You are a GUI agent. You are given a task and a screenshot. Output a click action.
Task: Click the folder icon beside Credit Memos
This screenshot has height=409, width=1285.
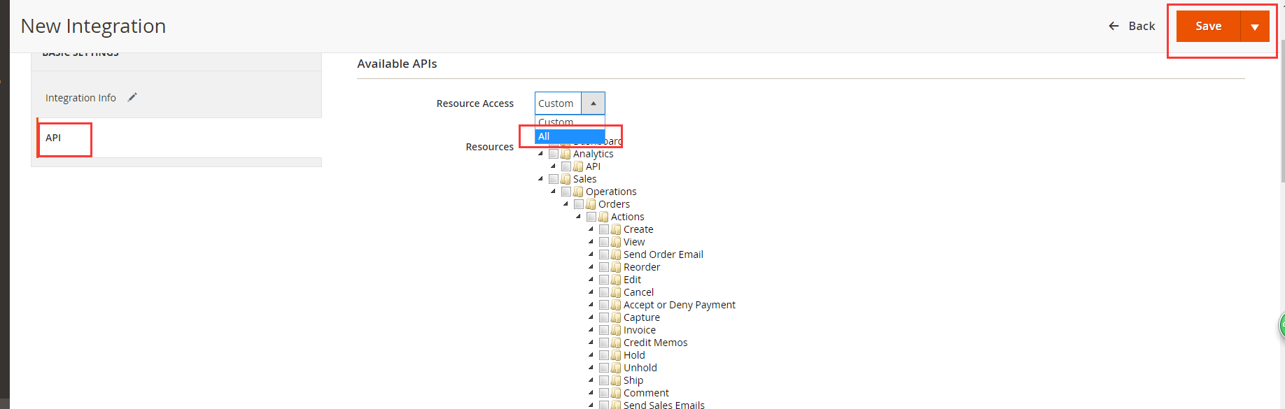(616, 343)
